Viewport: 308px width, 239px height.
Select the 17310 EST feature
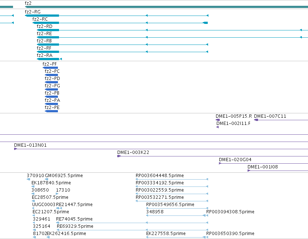(57, 194)
